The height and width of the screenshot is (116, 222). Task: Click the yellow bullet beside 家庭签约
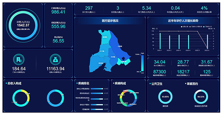(186, 84)
